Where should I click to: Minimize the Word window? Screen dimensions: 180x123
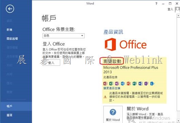(x=163, y=4)
